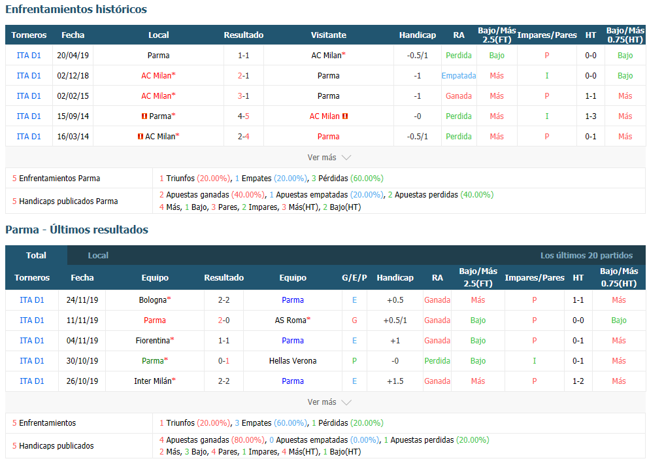This screenshot has height=465, width=664.
Task: Click the 4-5 result on 15/09/14
Action: [244, 116]
